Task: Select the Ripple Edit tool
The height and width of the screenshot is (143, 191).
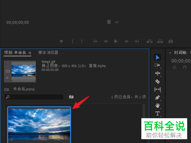Action: click(157, 73)
